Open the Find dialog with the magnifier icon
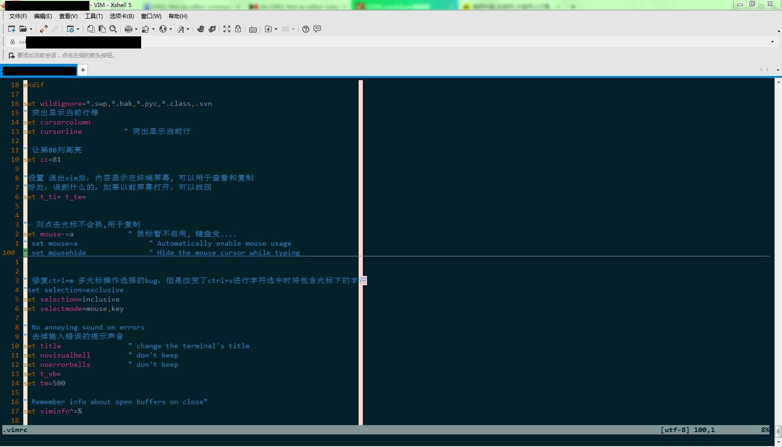The image size is (782, 447). (x=113, y=29)
